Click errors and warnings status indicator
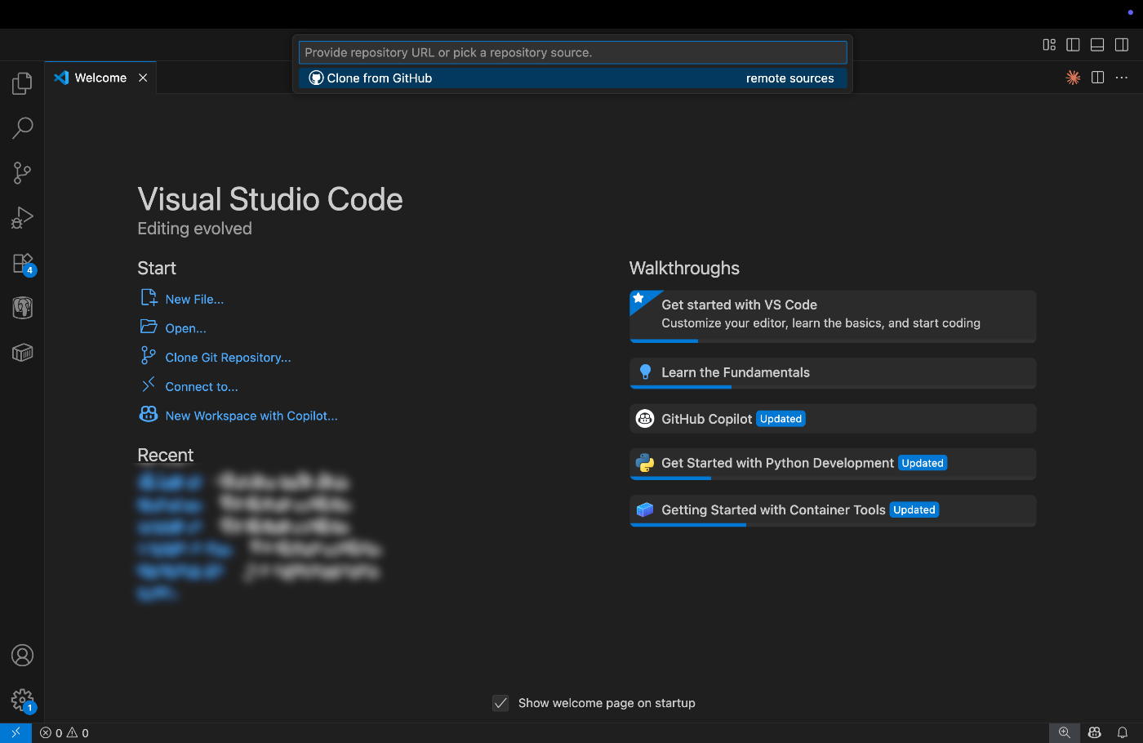The image size is (1143, 743). click(x=64, y=733)
